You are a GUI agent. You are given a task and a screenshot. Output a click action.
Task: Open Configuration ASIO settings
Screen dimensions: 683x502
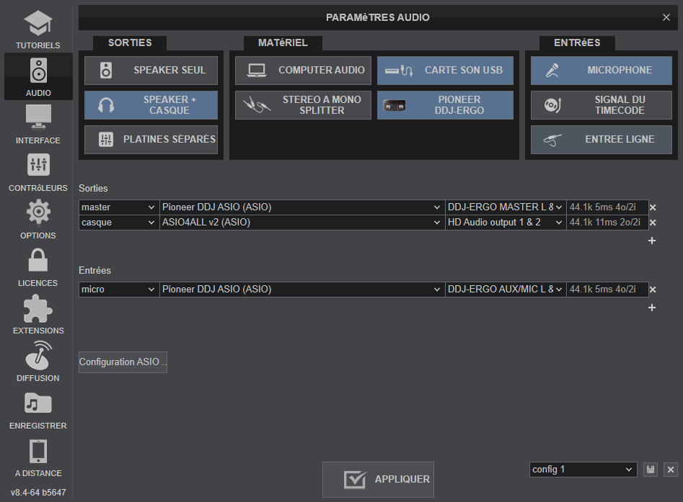(123, 362)
